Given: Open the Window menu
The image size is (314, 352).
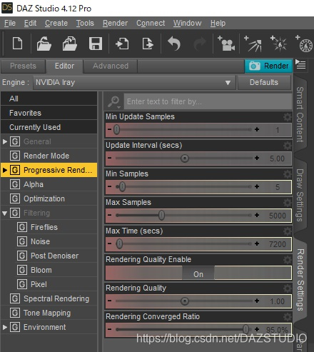Looking at the screenshot, I should coord(187,23).
